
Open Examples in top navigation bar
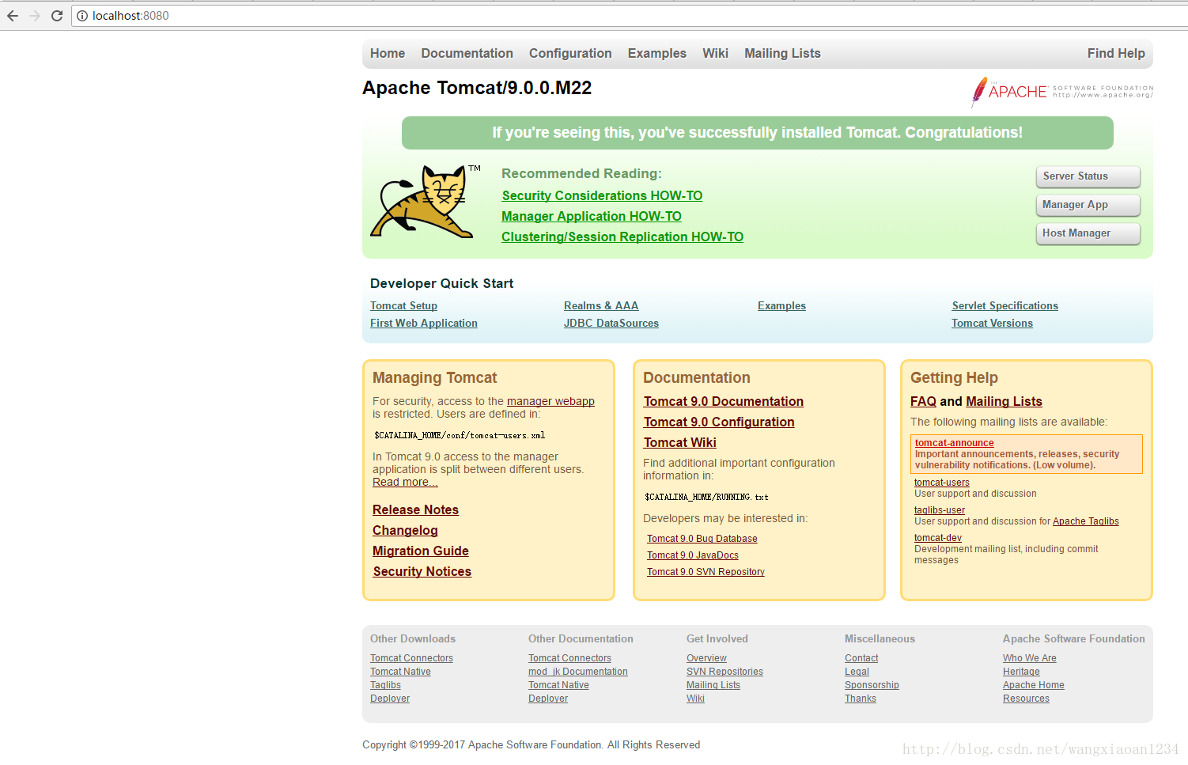point(657,54)
